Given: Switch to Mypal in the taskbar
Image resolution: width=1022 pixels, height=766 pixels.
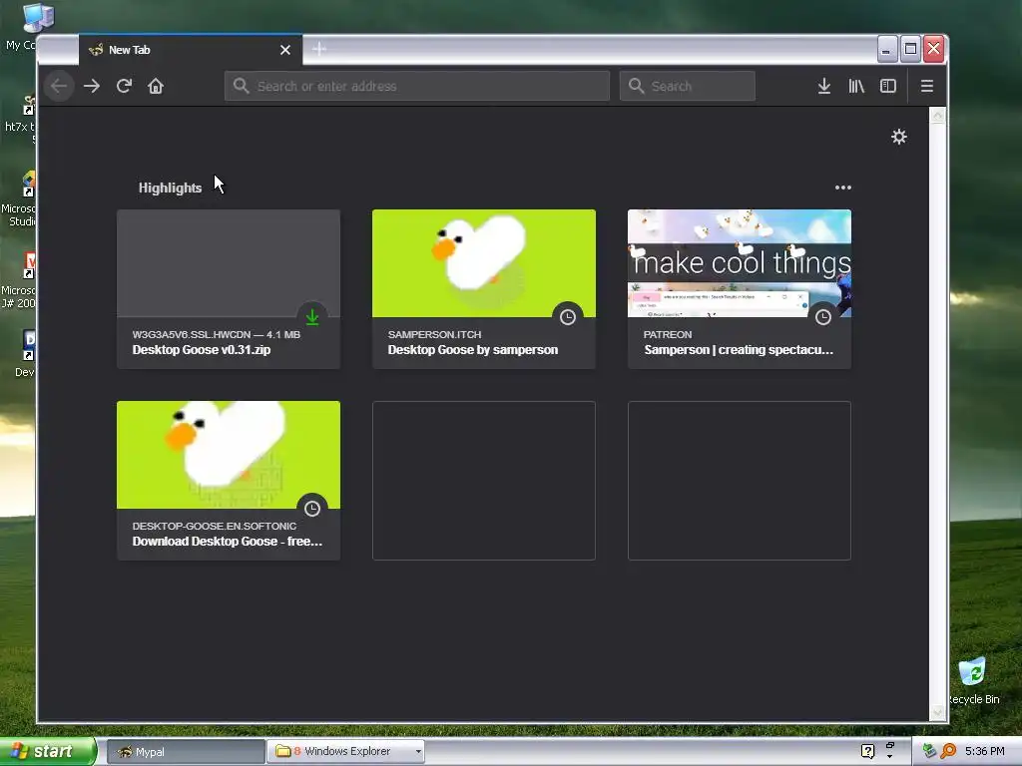Looking at the screenshot, I should point(185,752).
